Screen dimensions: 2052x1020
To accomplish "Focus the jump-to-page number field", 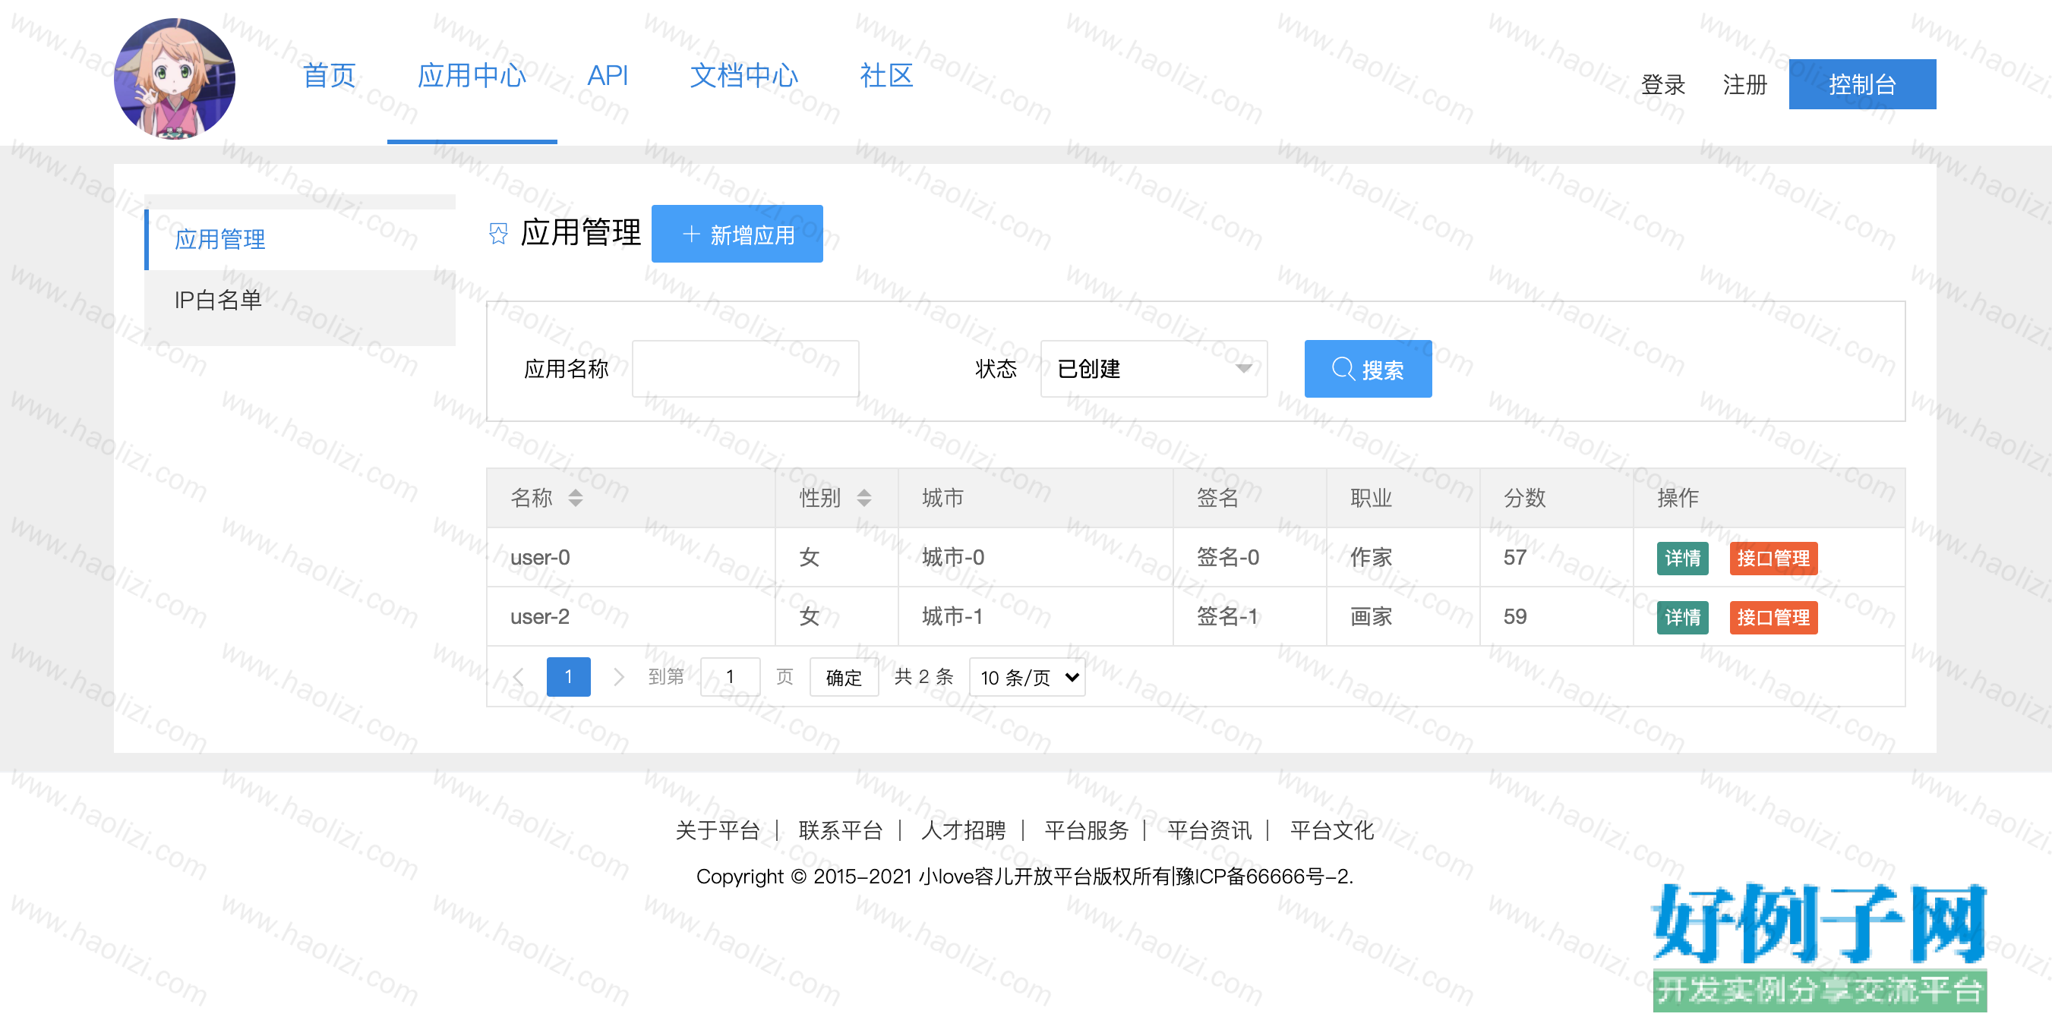I will [730, 677].
